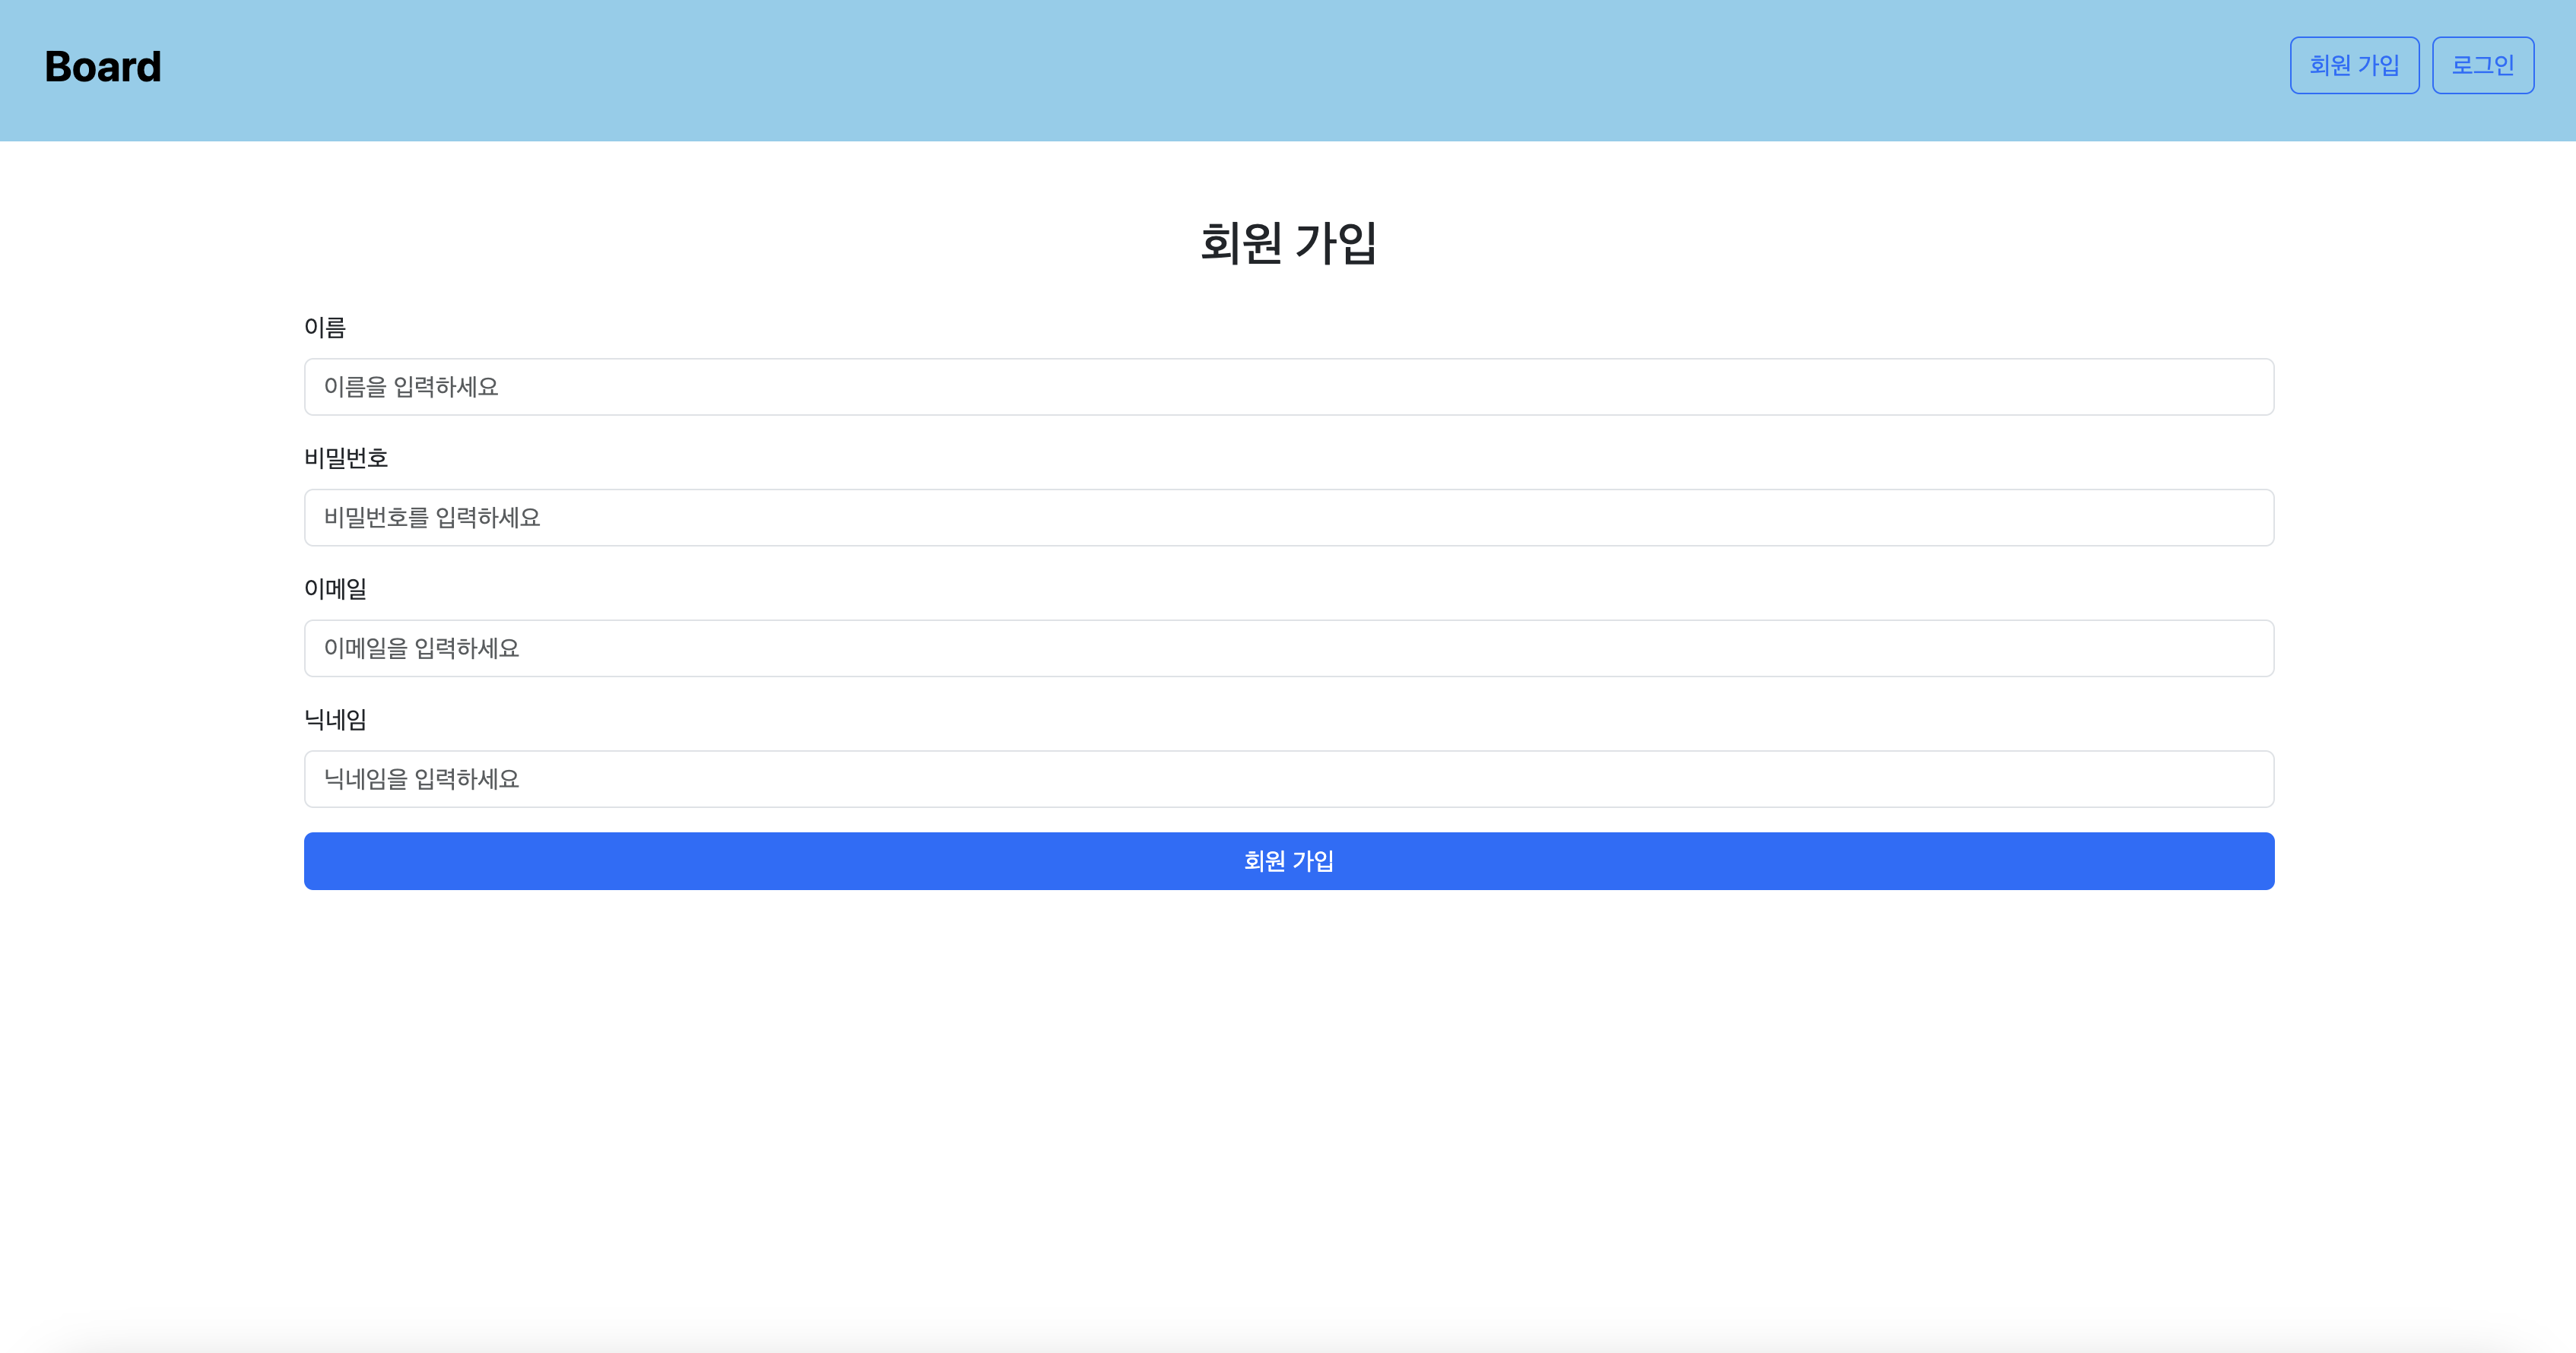Focus the 닉네임 input field
This screenshot has height=1353, width=2576.
(1289, 778)
